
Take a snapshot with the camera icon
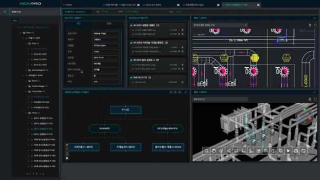[266, 151]
